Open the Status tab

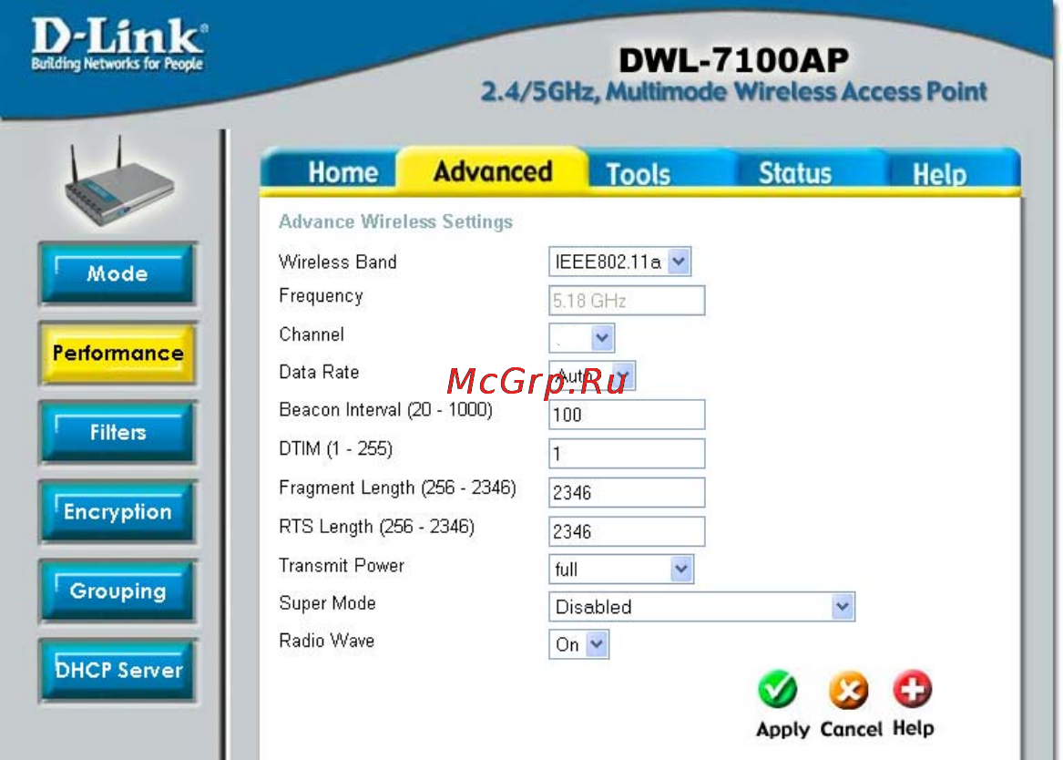pos(794,173)
